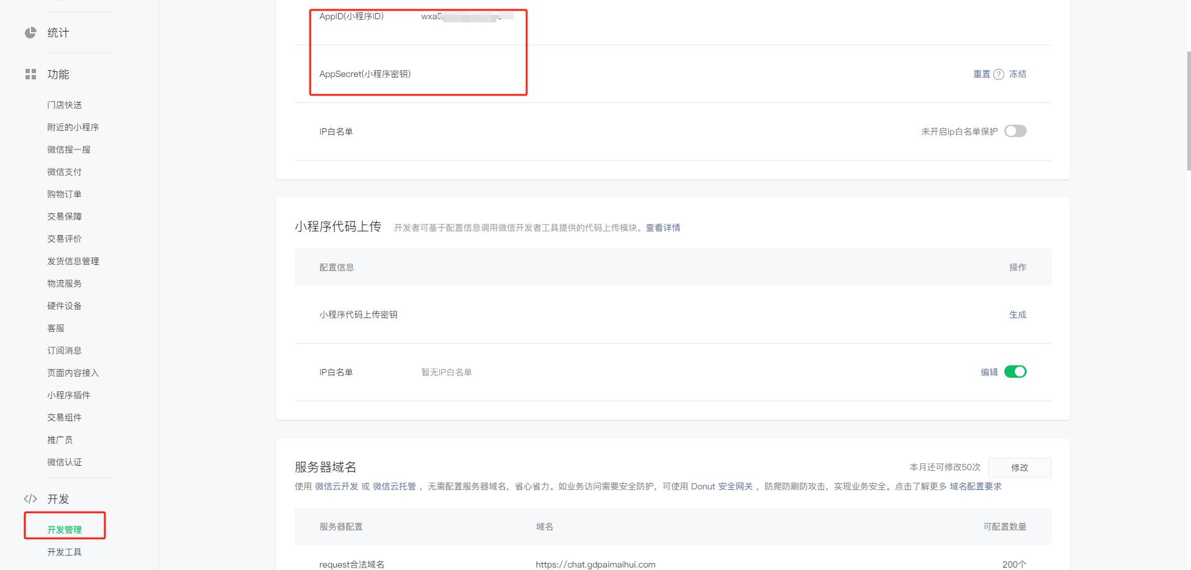Screen dimensions: 1191x570
Task: Click the page vertical scrollbar
Action: click(1188, 112)
